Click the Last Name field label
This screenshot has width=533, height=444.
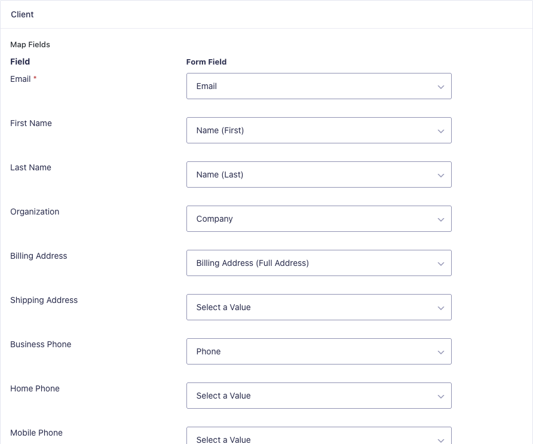click(x=30, y=167)
